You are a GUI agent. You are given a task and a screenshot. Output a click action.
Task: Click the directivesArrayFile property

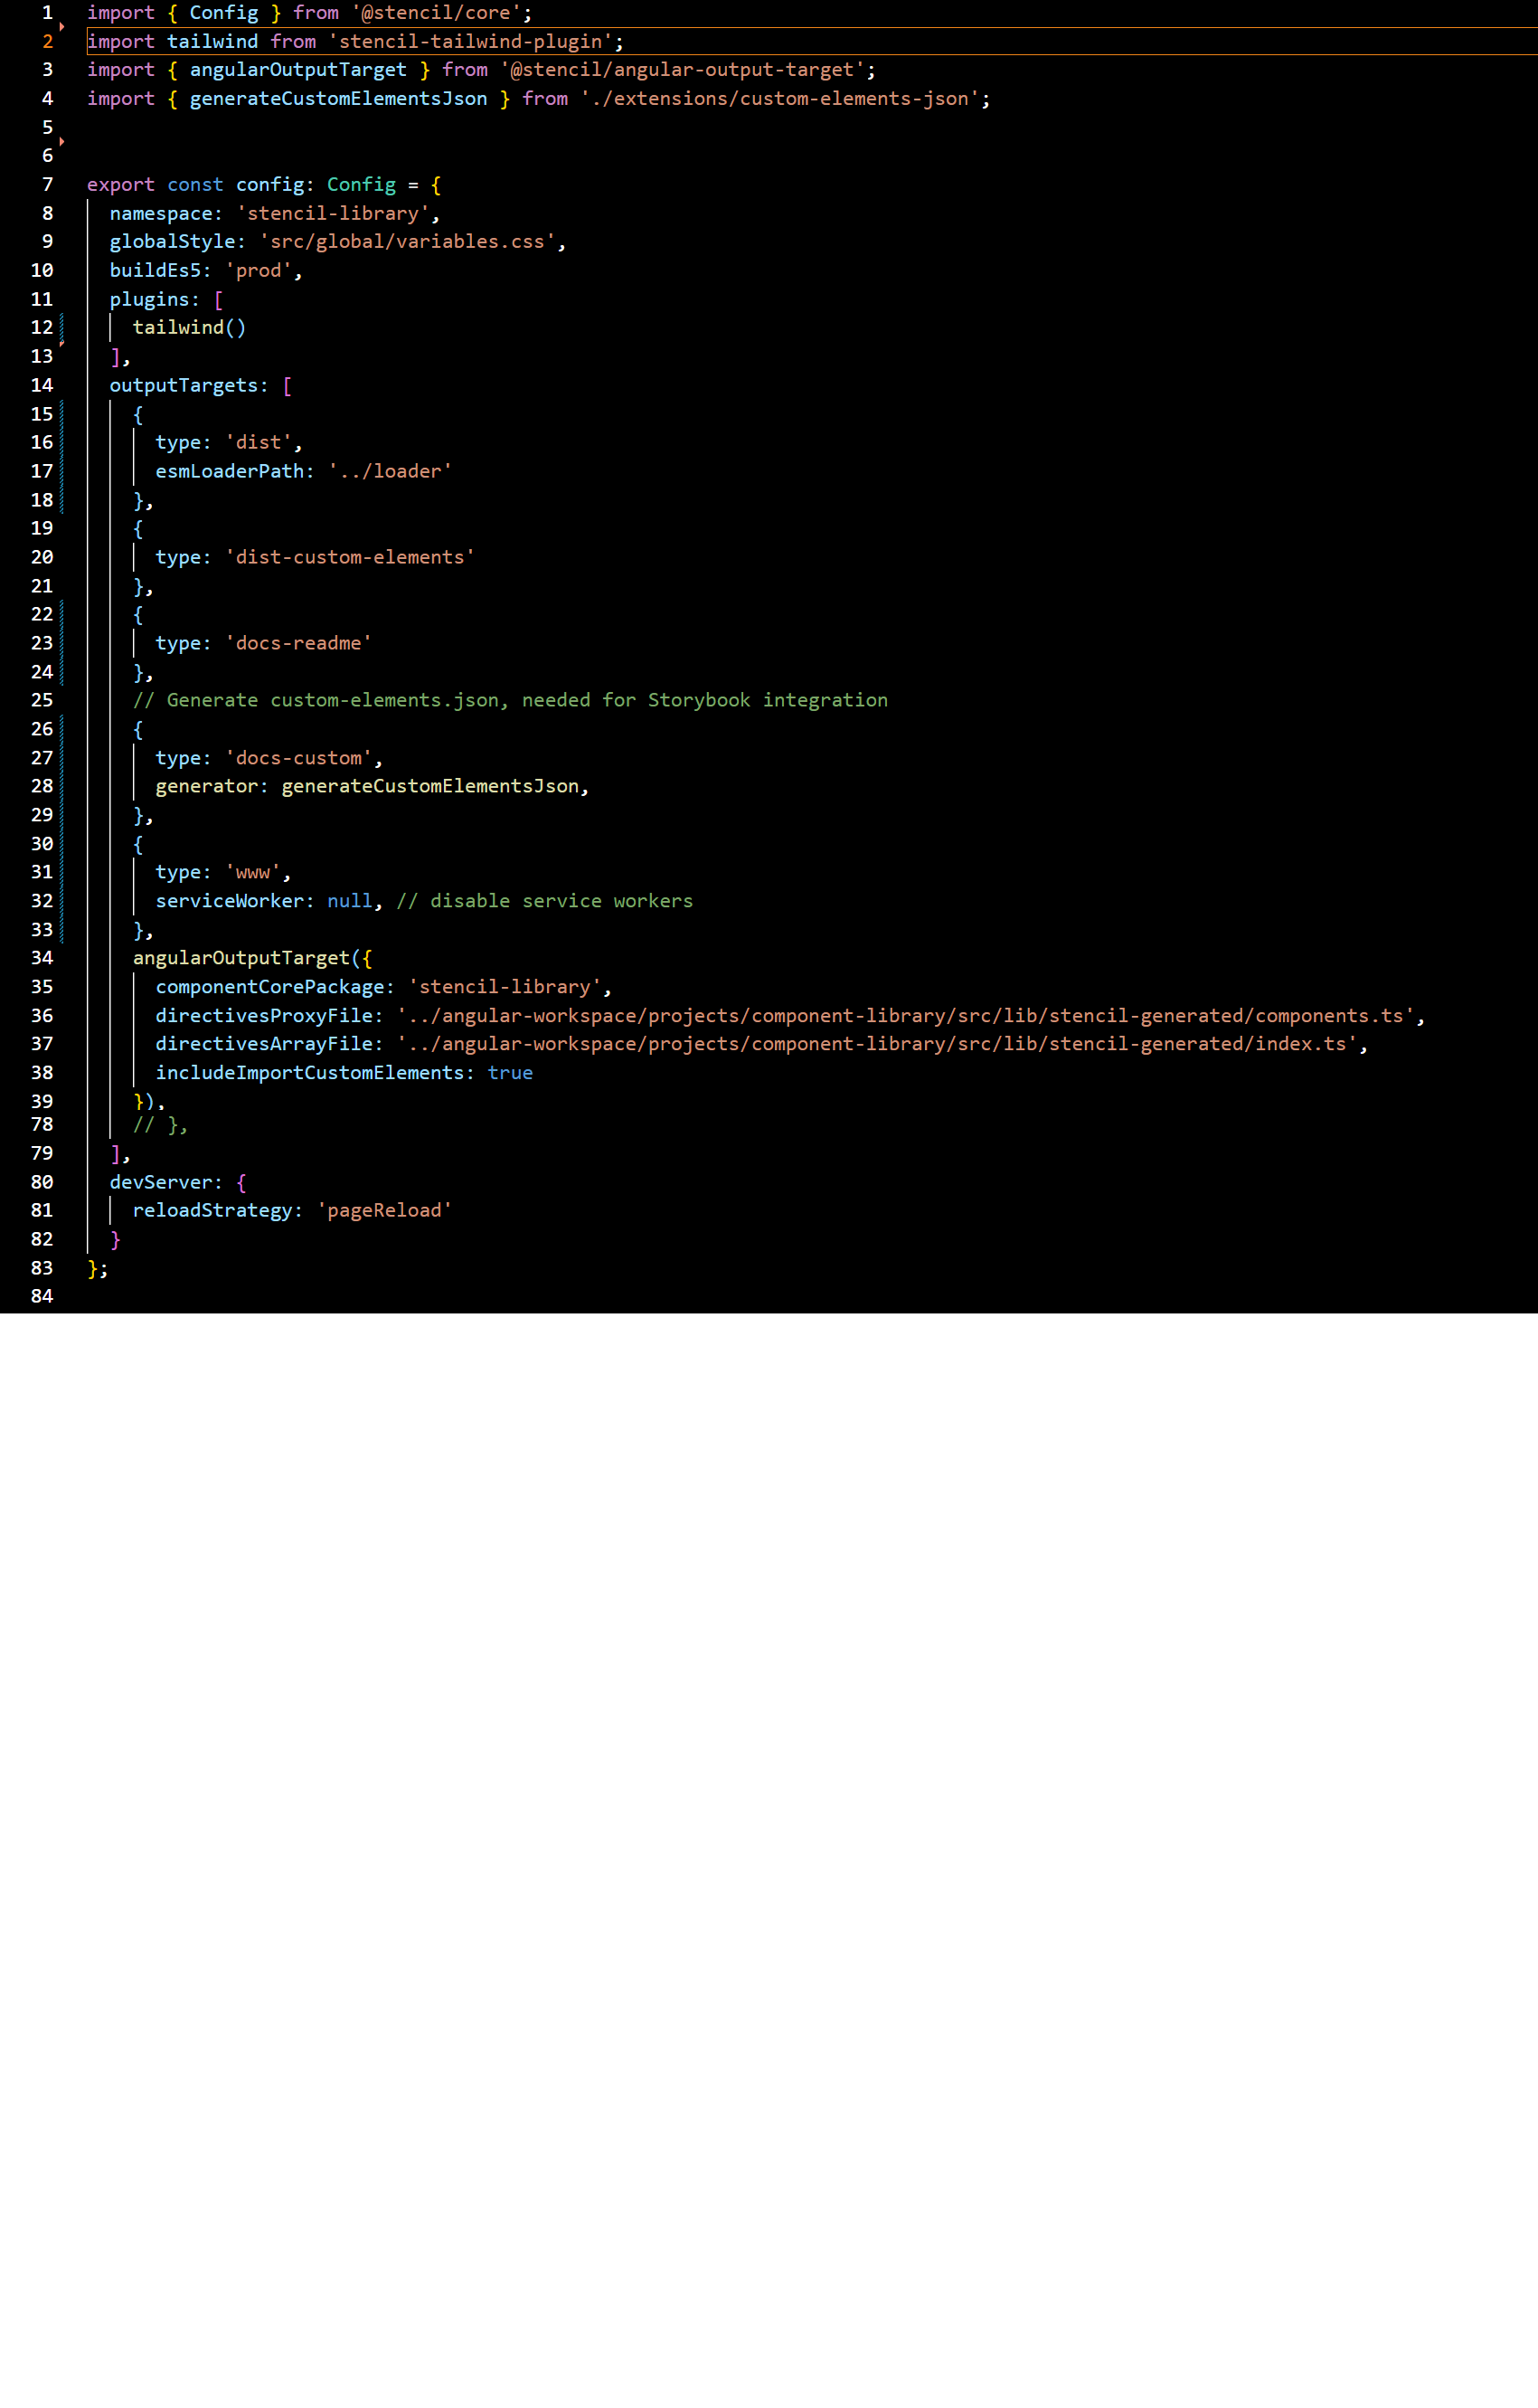coord(264,1045)
